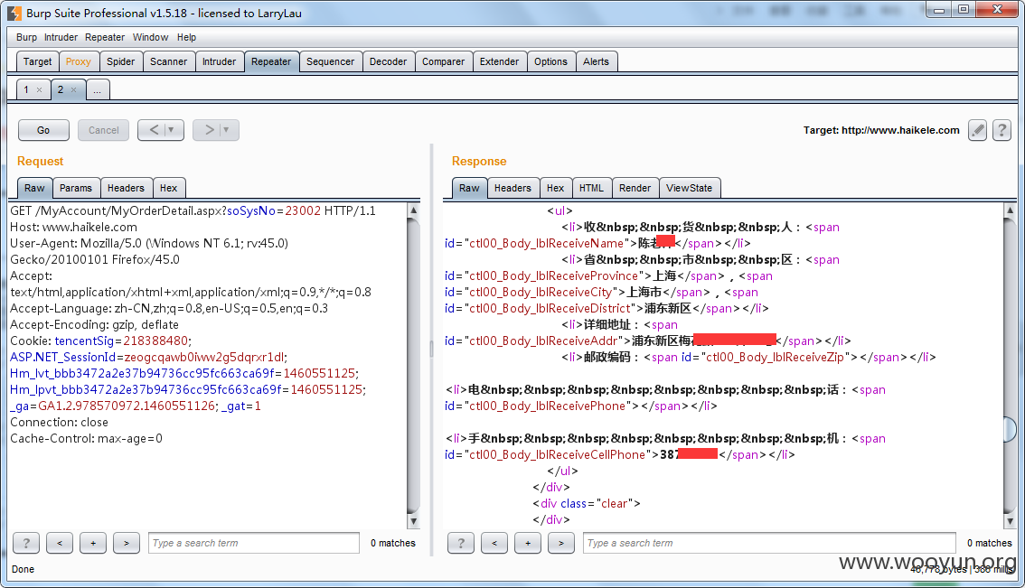Switch to the Alerts tab
Viewport: 1025px width, 588px height.
pyautogui.click(x=597, y=61)
